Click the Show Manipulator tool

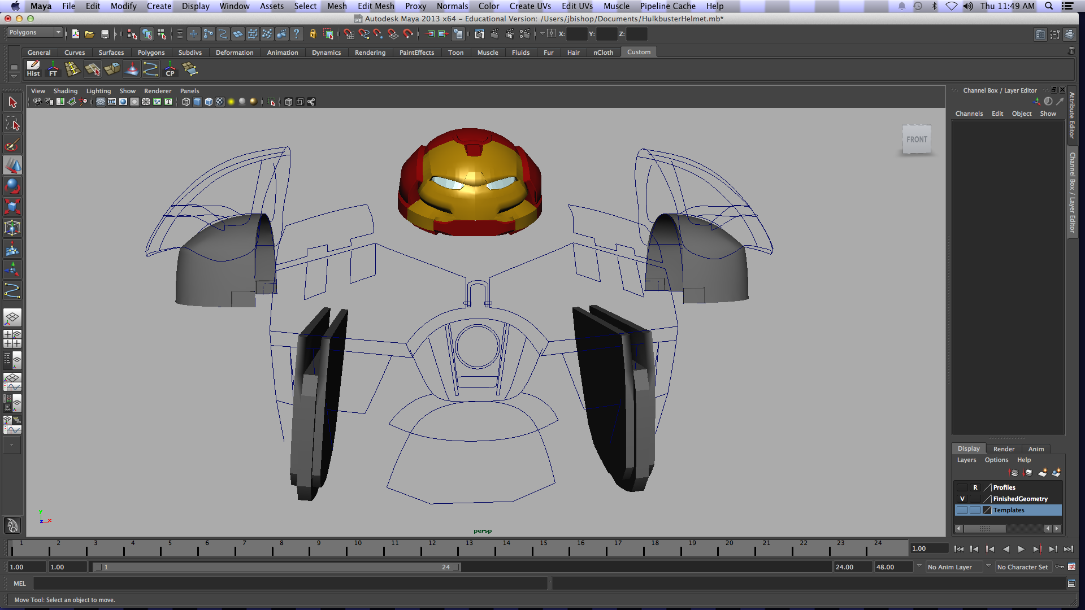[12, 269]
